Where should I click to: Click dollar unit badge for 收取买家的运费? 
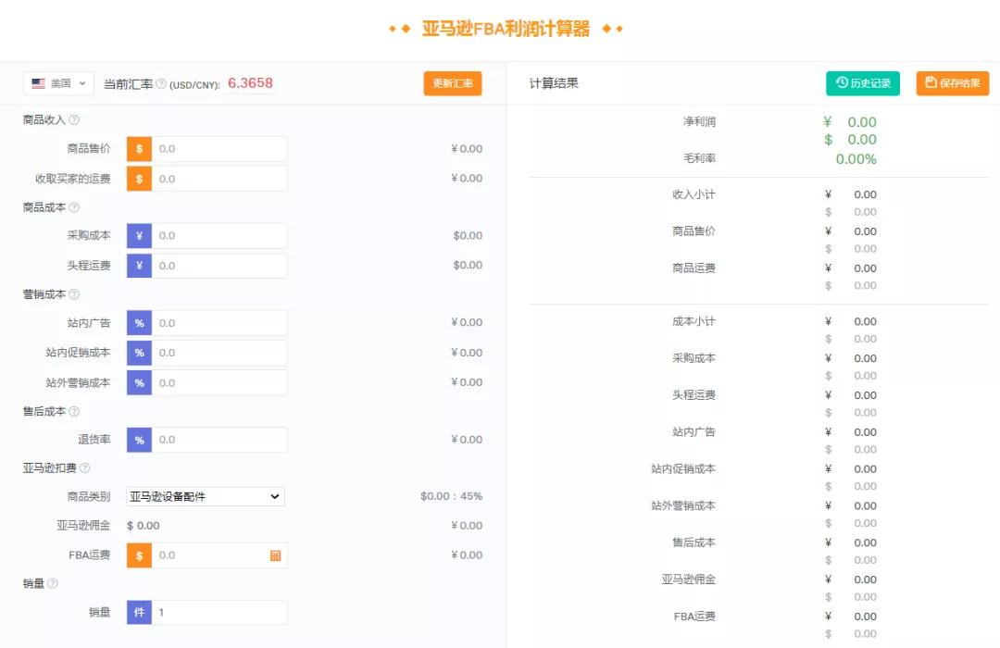[x=139, y=179]
